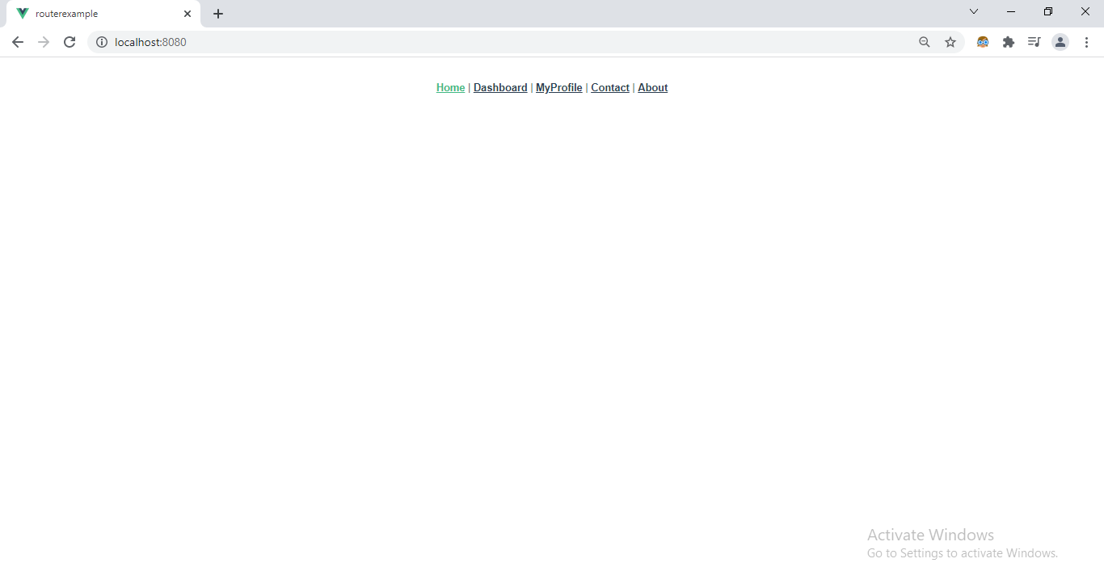This screenshot has height=588, width=1104.
Task: View site information icon in address bar
Action: [x=102, y=42]
